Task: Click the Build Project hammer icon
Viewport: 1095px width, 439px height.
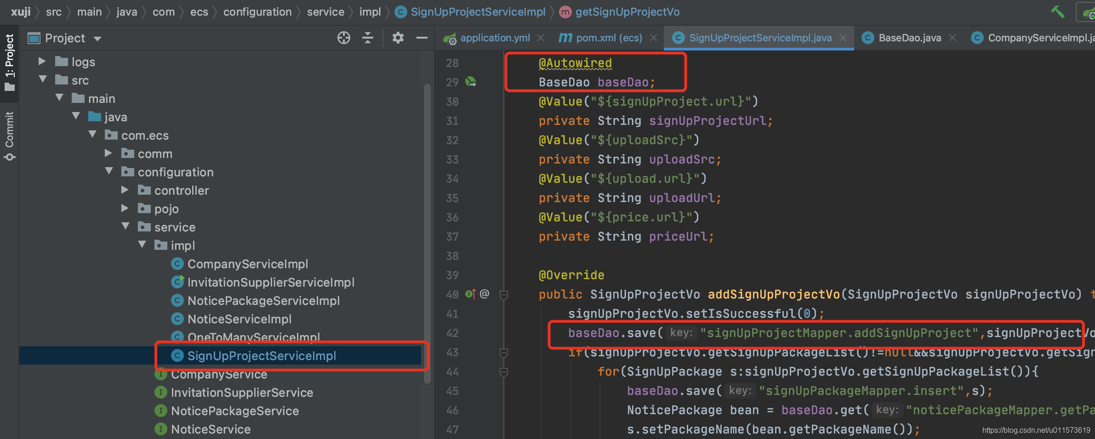Action: click(1058, 12)
